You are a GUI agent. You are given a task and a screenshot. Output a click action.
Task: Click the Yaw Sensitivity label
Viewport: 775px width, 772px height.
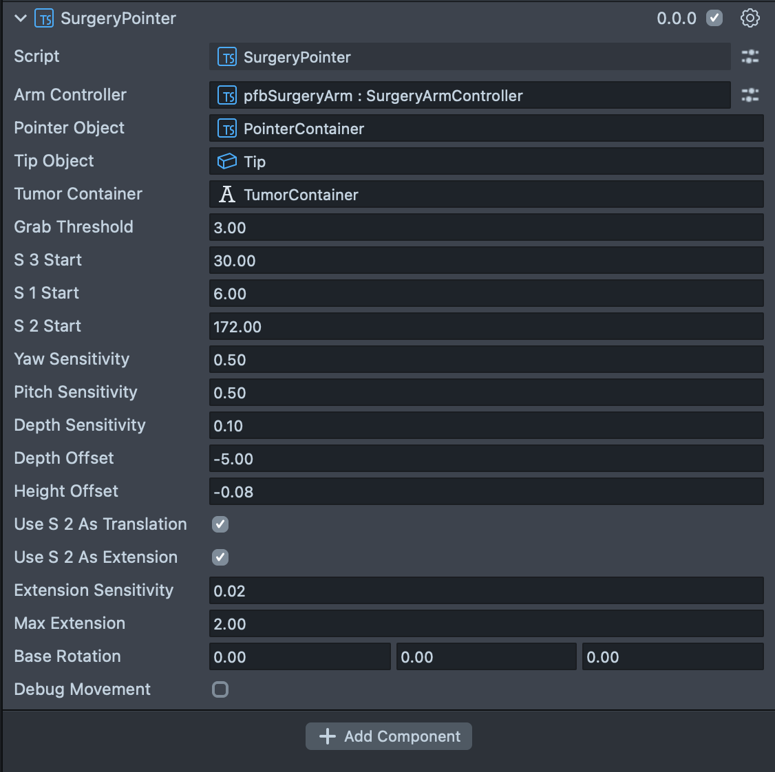click(72, 358)
